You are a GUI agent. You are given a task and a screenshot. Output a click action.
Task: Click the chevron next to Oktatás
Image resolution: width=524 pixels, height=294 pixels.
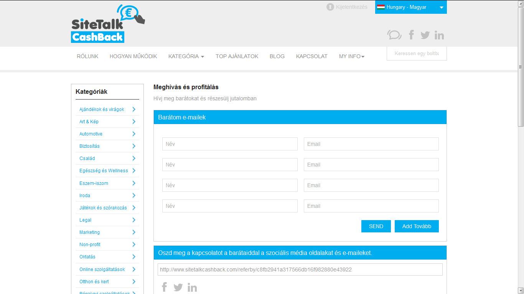click(x=134, y=257)
